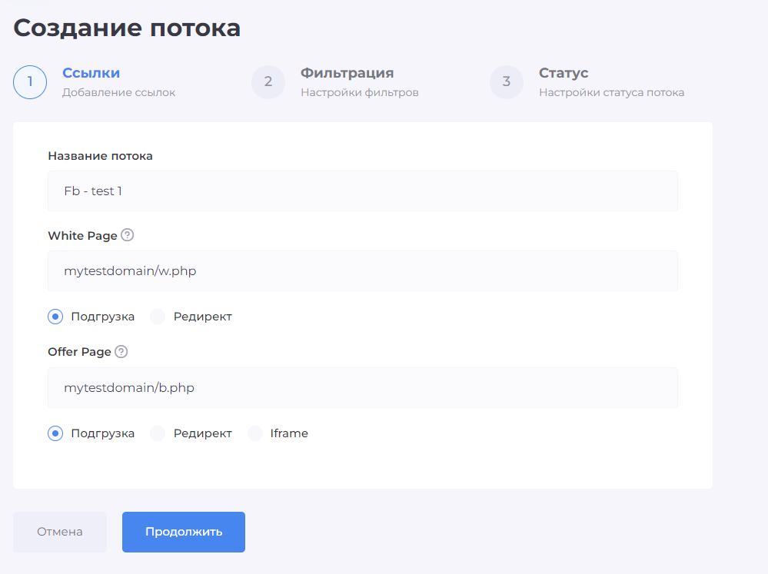Go to the Ссылки step tab
Screen dimensions: 768x574
click(x=91, y=73)
